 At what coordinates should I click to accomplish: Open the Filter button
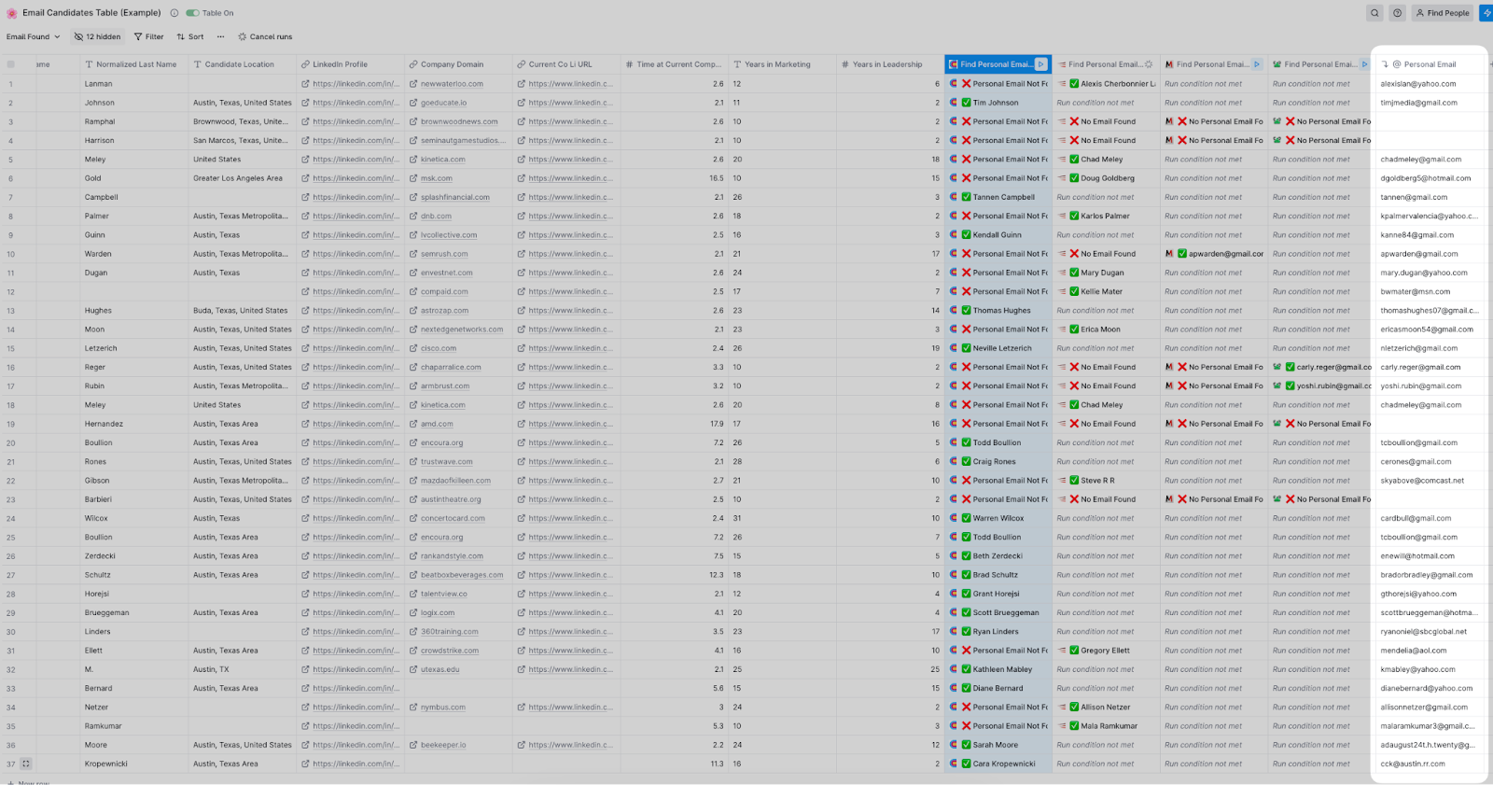tap(148, 36)
